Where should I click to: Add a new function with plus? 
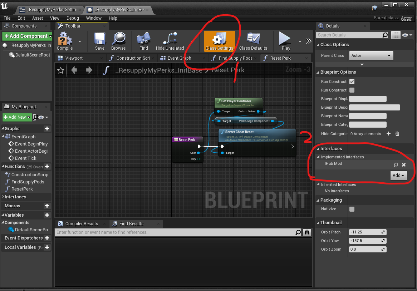47,167
